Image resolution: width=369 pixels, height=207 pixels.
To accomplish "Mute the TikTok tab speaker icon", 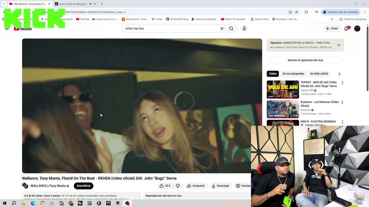I will (x=90, y=4).
